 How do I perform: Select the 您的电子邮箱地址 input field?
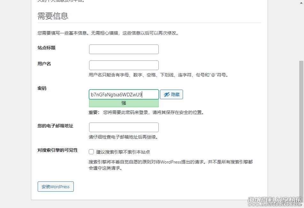(x=124, y=127)
